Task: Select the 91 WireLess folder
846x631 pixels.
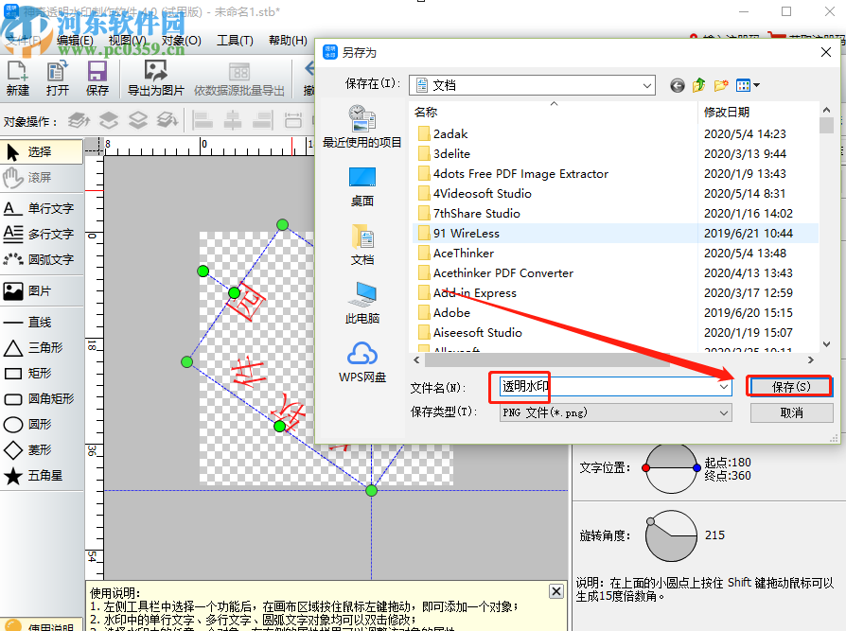Action: click(466, 234)
